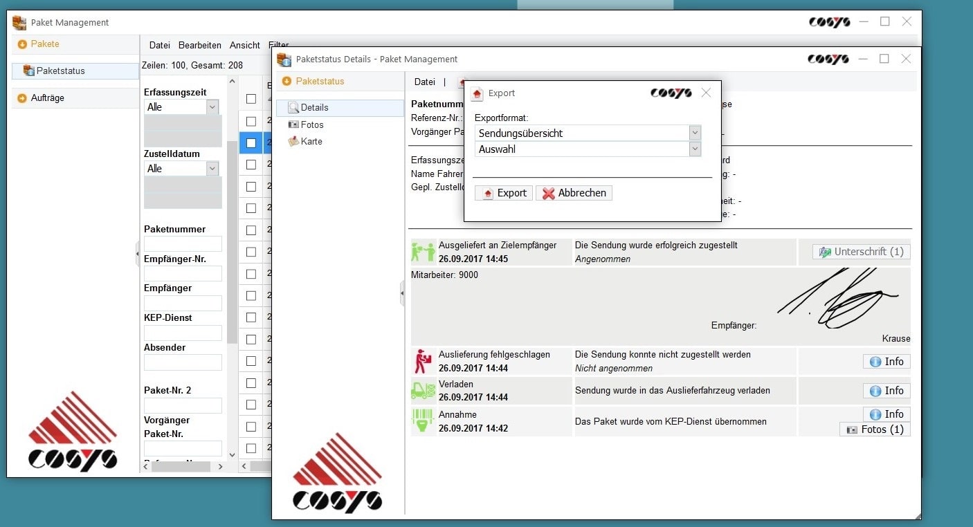Click the Paketstatus Details window title icon
973x527 pixels.
click(284, 59)
